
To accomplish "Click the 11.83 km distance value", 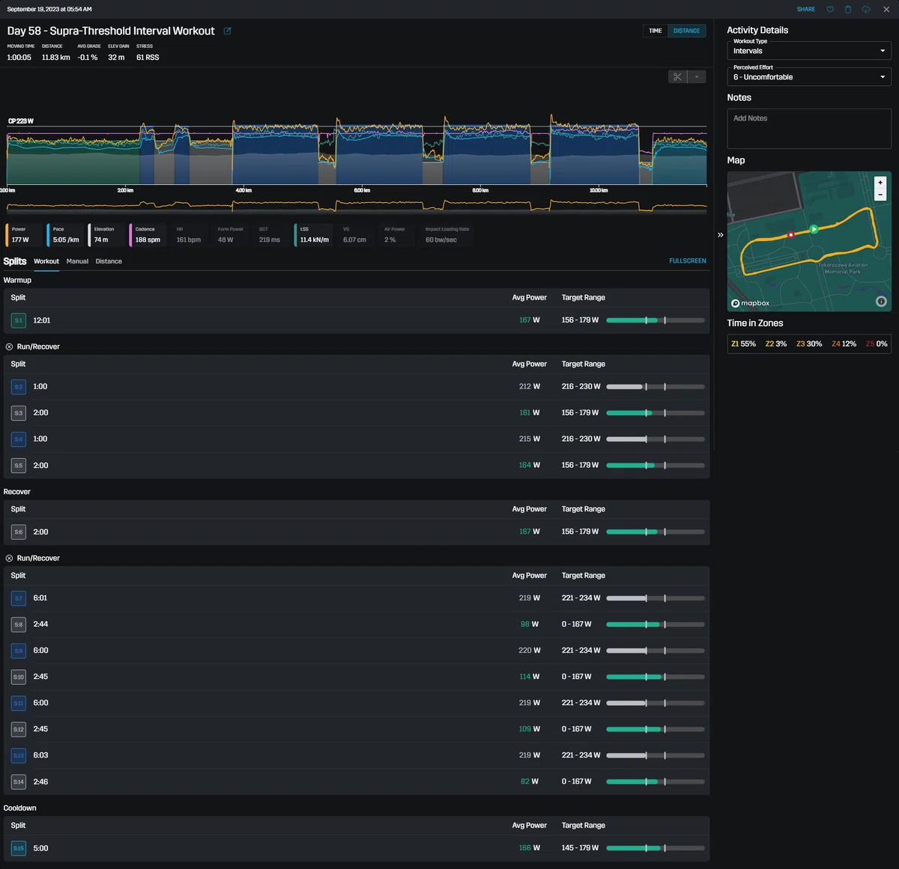I will [x=55, y=57].
